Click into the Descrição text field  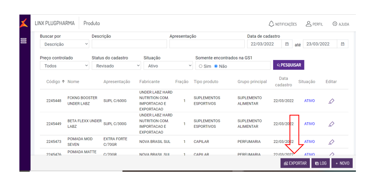(129, 44)
